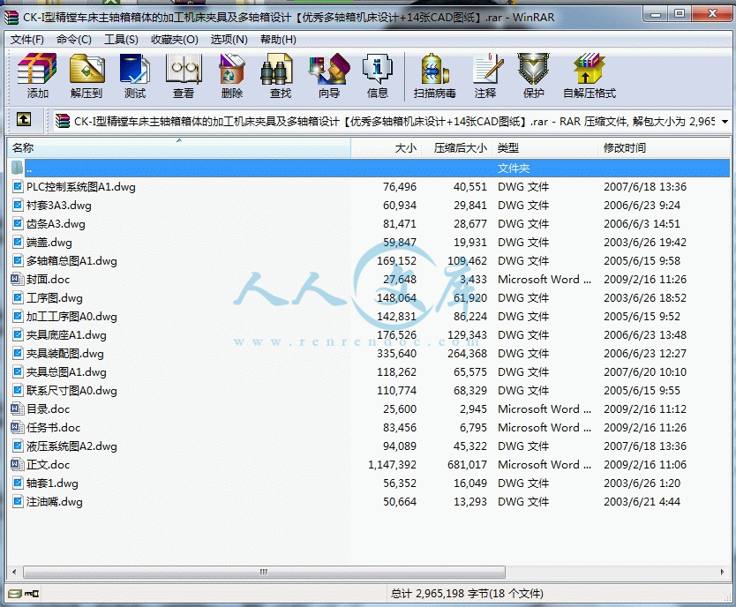This screenshot has height=607, width=736.
Task: Minimize the WinRAR window
Action: tap(657, 14)
